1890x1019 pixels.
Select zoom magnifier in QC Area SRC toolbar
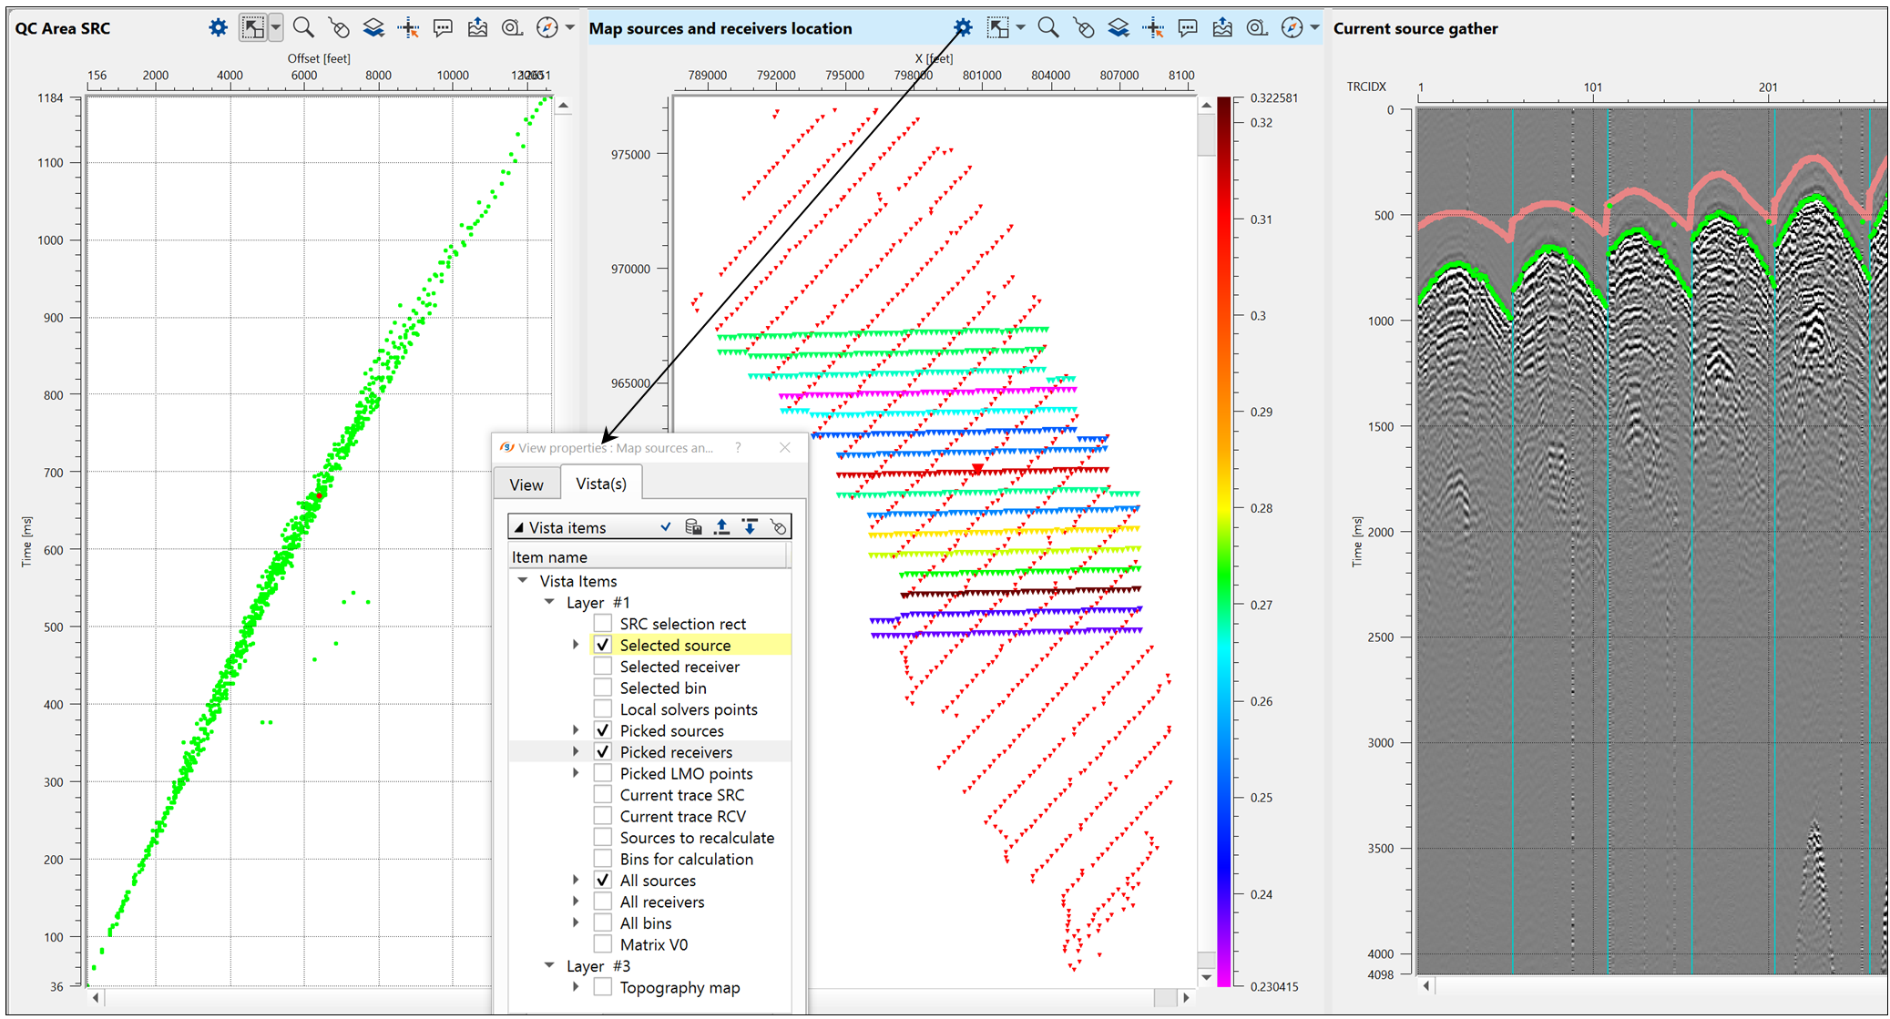point(303,27)
